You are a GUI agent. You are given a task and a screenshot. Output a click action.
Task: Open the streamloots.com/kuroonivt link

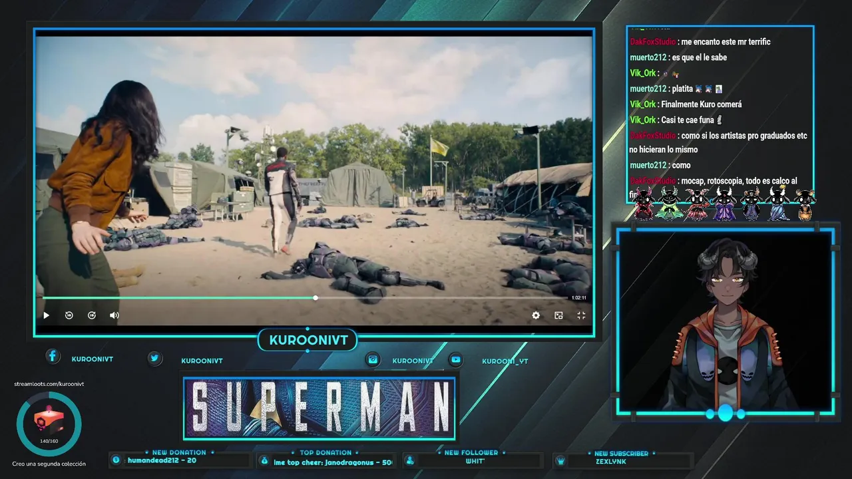click(49, 384)
